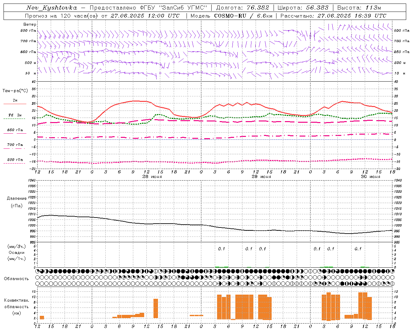Image resolution: width=411 pixels, height=329 pixels.
Task: Click the 'Модель COSMO-RU / 6.6км' label
Action: [232, 16]
